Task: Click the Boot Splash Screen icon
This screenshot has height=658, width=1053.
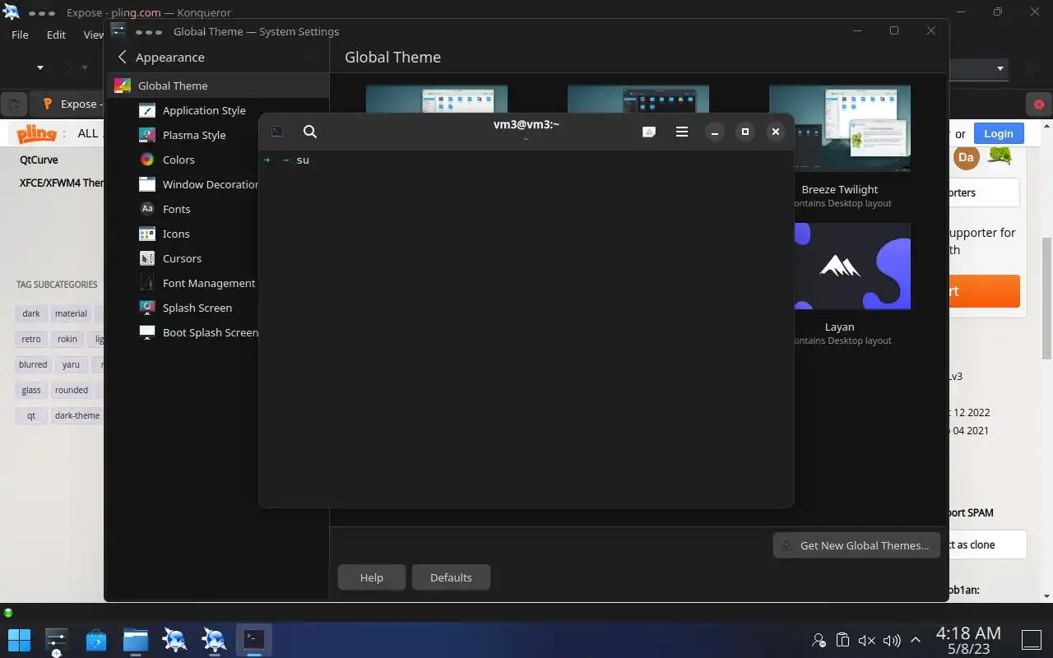Action: pyautogui.click(x=147, y=332)
